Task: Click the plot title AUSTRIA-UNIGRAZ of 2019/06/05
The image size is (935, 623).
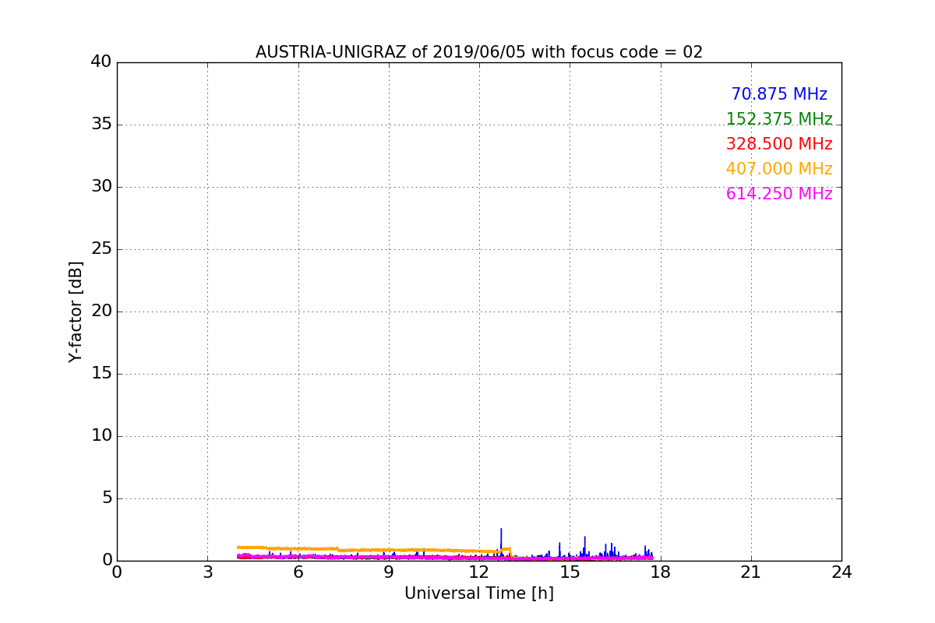Action: [479, 52]
